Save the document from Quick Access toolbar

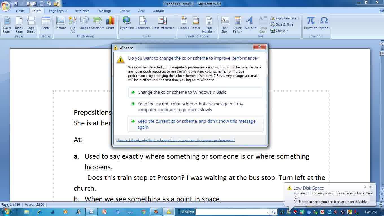(x=16, y=3)
